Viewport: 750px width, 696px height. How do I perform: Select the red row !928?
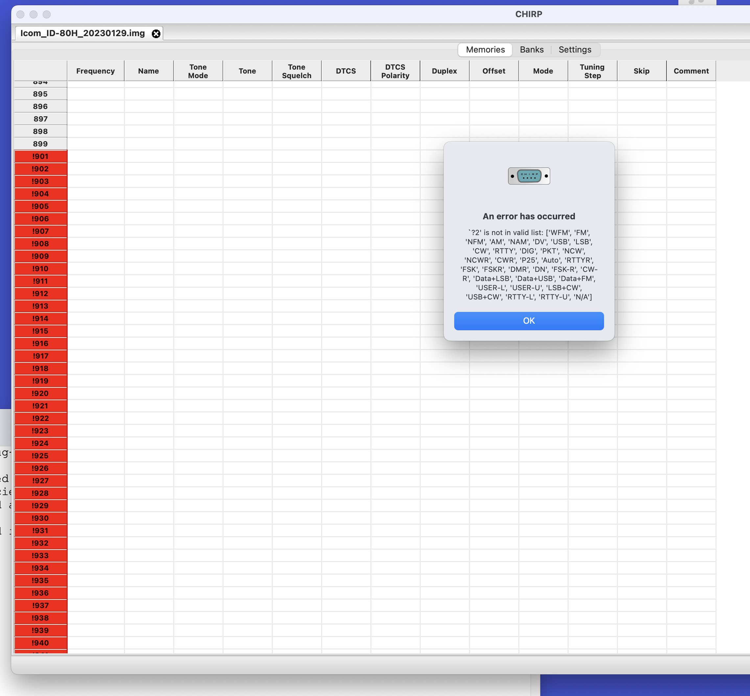(x=40, y=493)
